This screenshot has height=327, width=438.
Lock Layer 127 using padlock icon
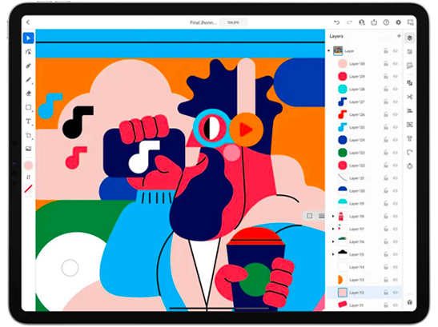(386, 102)
